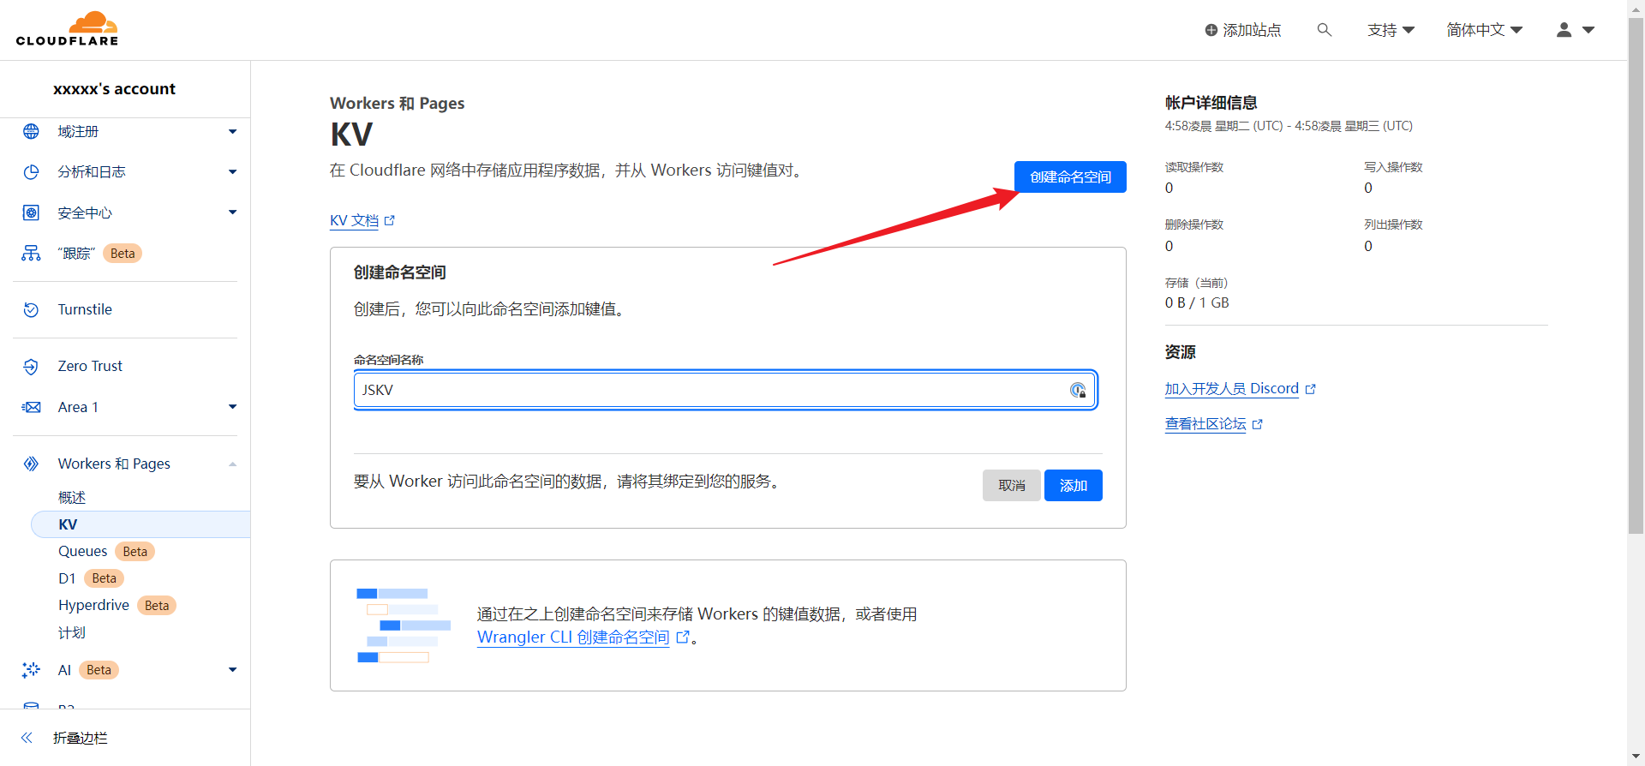Image resolution: width=1645 pixels, height=766 pixels.
Task: Open the account dropdown arrow
Action: click(x=1588, y=30)
